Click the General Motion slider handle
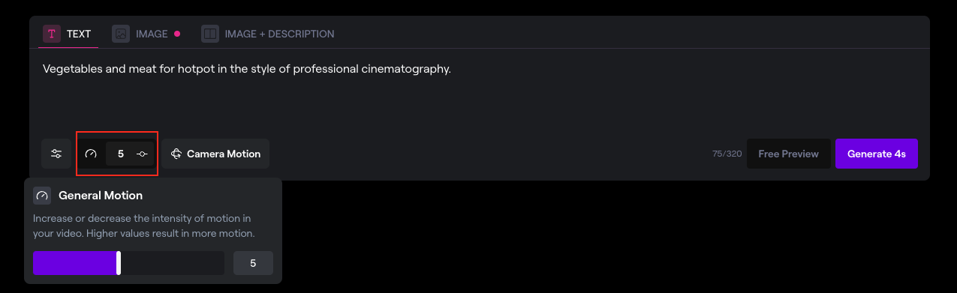Viewport: 957px width, 293px height. click(x=119, y=263)
